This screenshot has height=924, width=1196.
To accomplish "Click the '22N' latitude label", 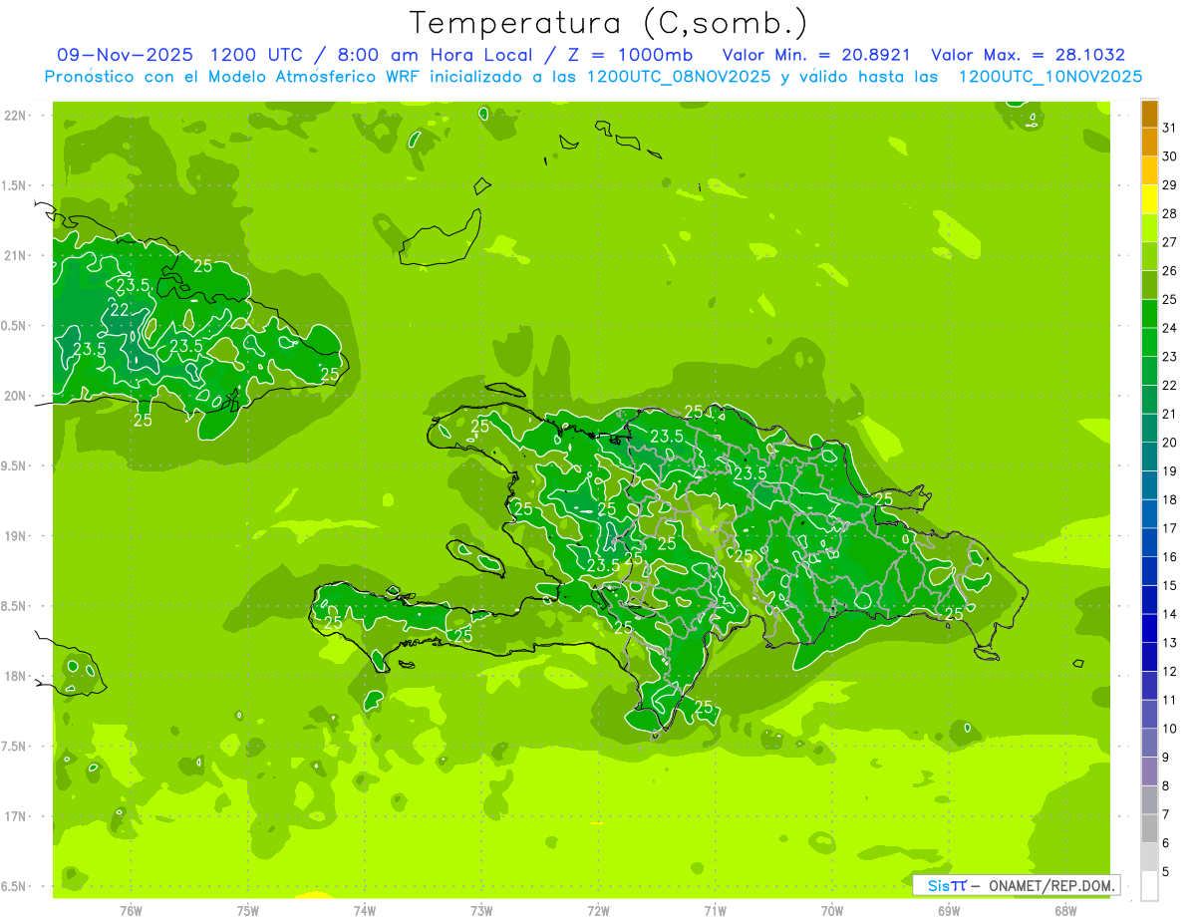I will (14, 116).
